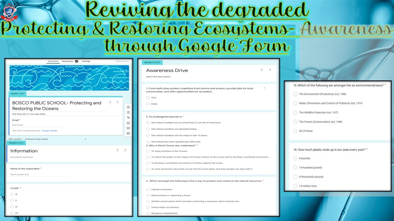Click question 14 'How much plastic' text
Viewport: 394px width, 221px height.
pos(329,149)
